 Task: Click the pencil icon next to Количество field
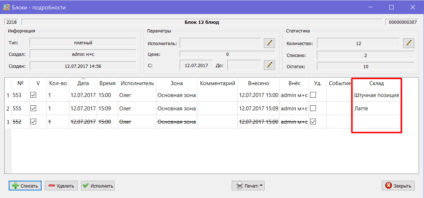tap(408, 43)
